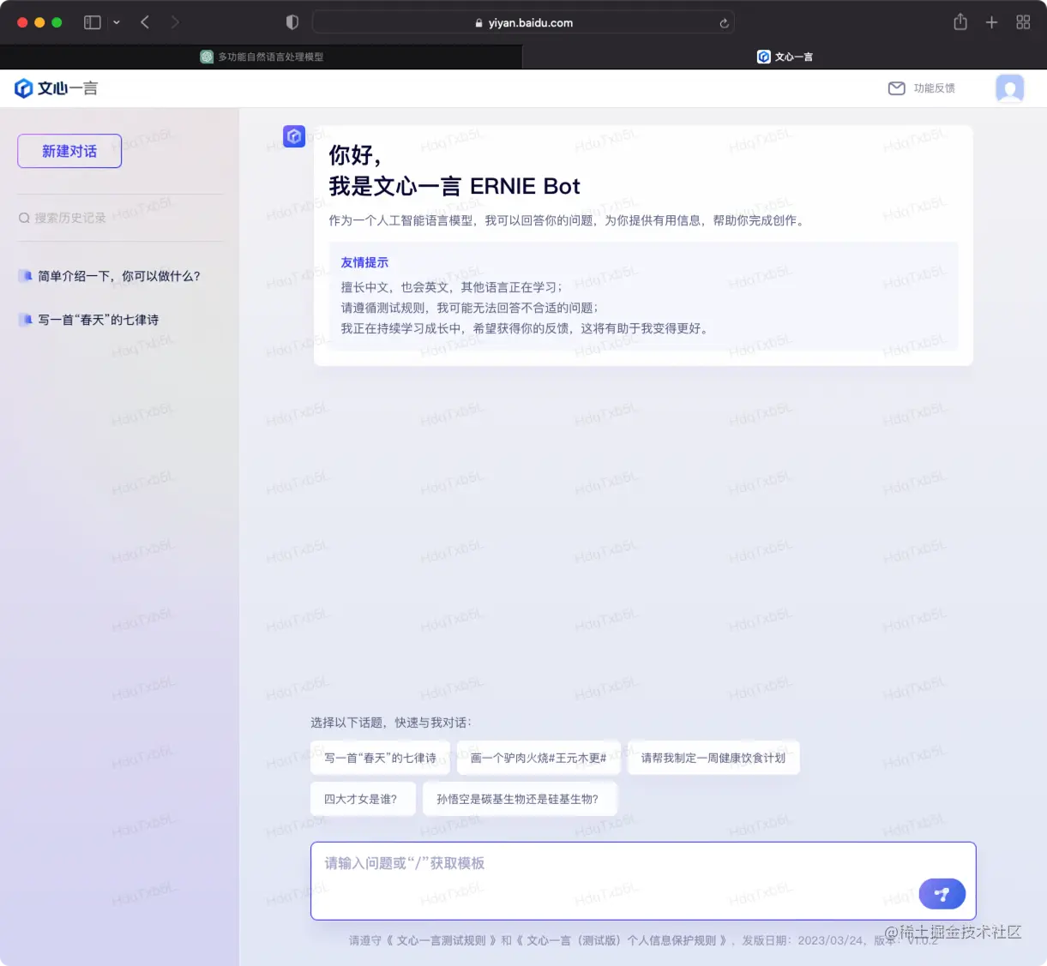Show tab overview grid icon
Screen dimensions: 1047x966
click(1023, 22)
